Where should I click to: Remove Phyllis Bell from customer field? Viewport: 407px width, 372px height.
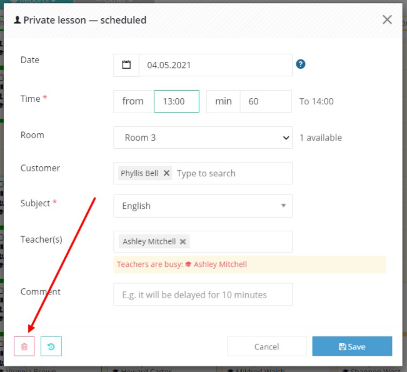point(167,173)
